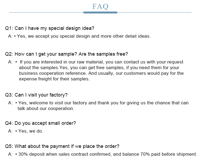Click the answer accepting special design ideas
Viewport: 202px width, 160px height.
(83, 36)
